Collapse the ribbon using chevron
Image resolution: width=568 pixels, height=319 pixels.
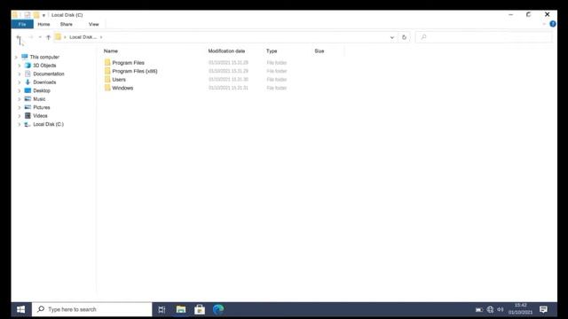(544, 24)
